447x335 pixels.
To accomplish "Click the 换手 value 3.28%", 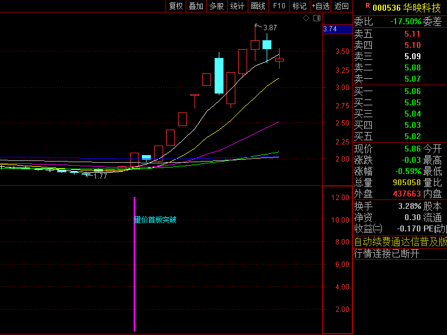I will click(409, 207).
